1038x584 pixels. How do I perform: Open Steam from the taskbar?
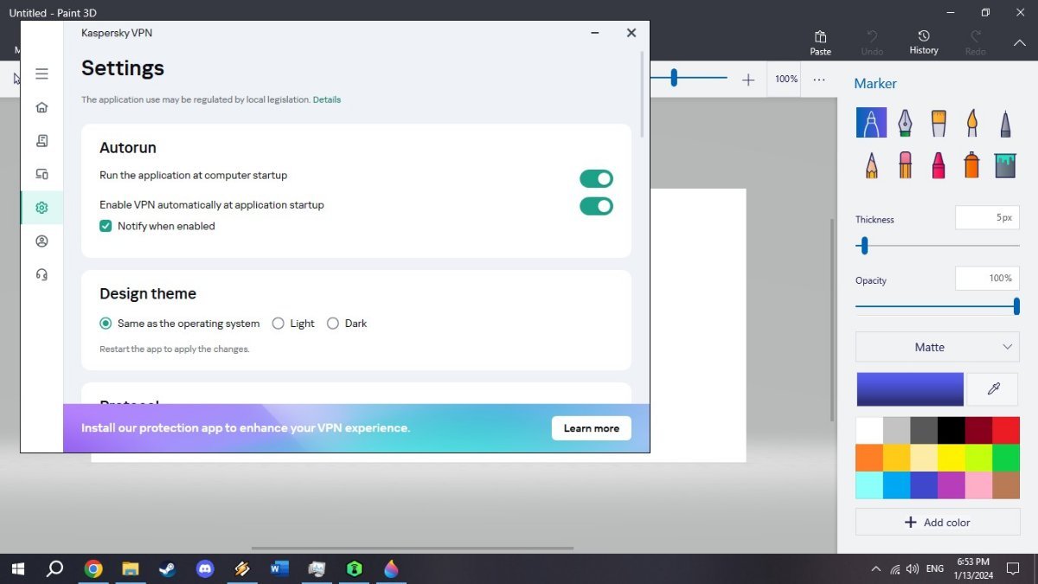coord(167,568)
